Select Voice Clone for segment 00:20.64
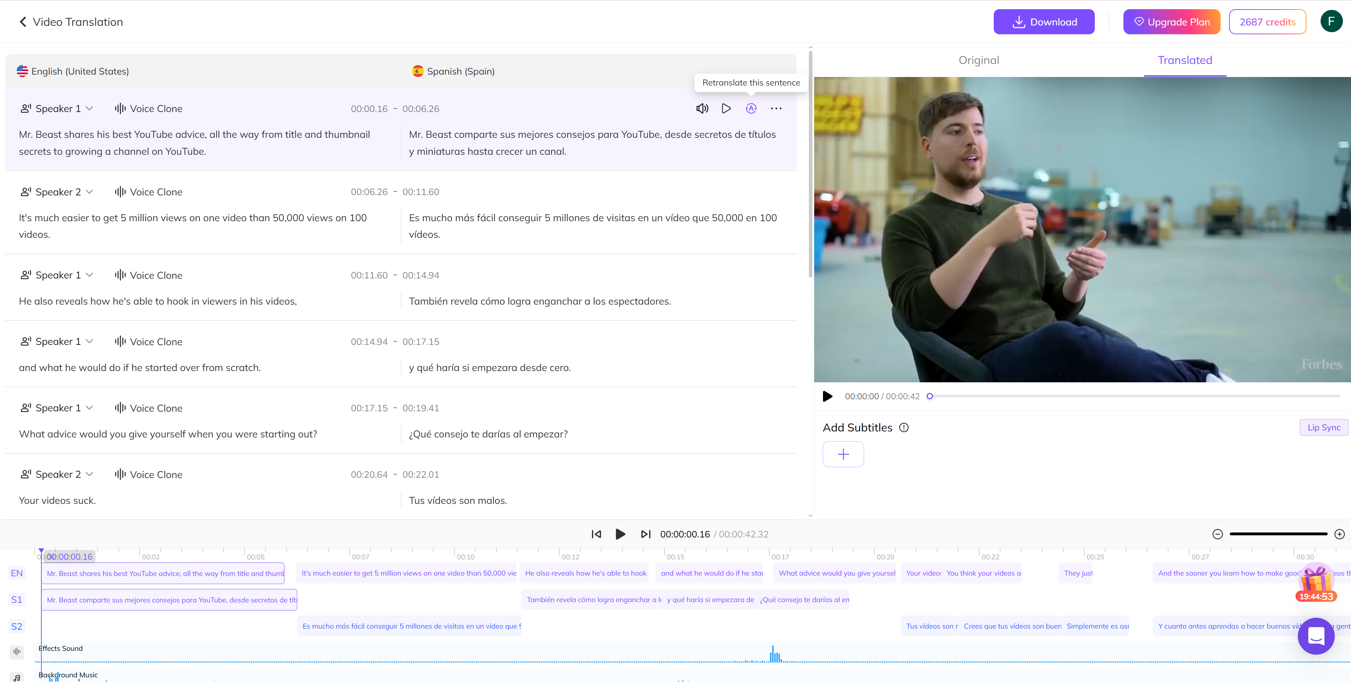The image size is (1351, 683). [148, 474]
